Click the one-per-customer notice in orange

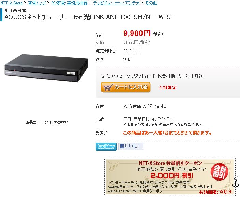167,132
